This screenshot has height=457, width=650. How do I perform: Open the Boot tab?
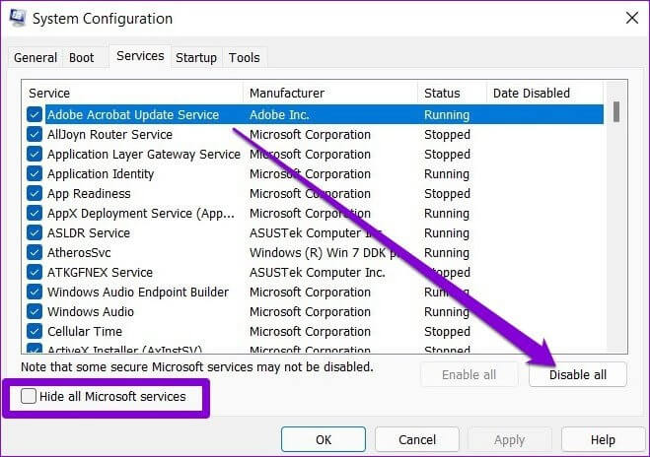tap(81, 57)
